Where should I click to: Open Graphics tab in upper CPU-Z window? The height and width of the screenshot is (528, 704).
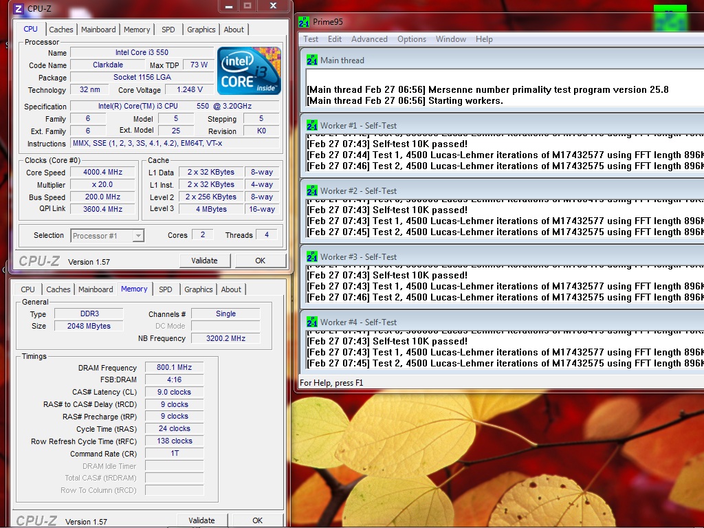201,30
